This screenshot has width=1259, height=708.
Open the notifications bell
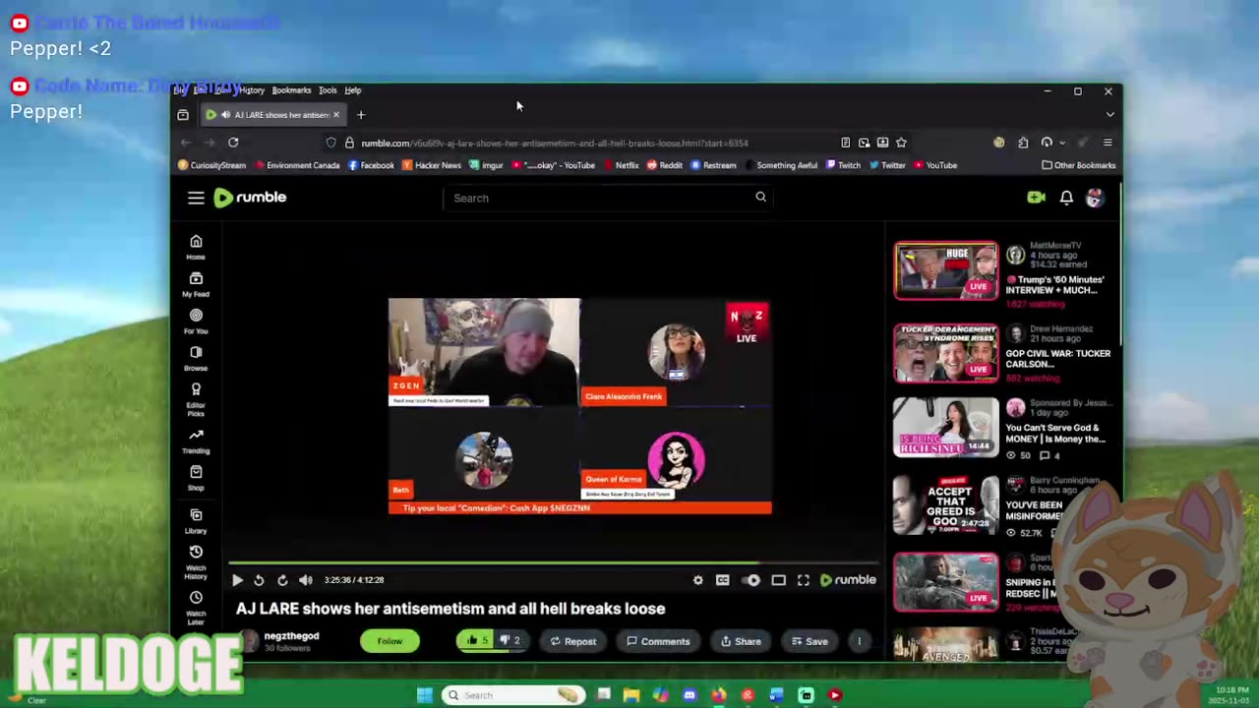[x=1066, y=198]
